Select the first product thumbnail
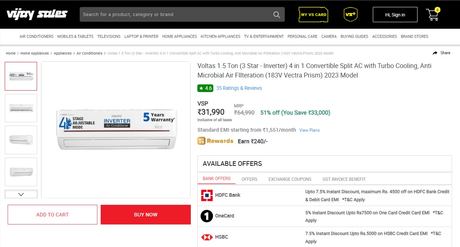This screenshot has height=247, width=460. point(21,76)
